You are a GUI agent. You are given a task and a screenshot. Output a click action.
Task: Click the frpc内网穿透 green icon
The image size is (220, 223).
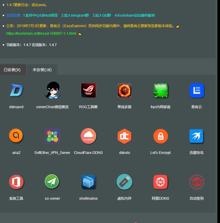(161, 90)
